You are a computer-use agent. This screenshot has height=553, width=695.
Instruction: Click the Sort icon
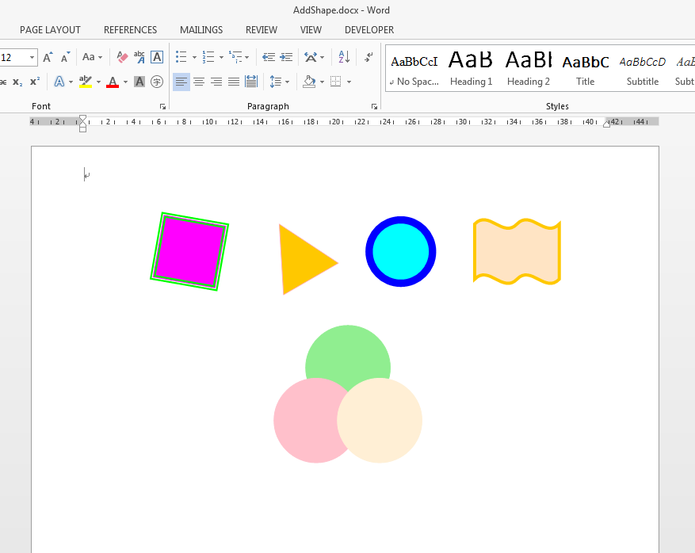point(344,57)
